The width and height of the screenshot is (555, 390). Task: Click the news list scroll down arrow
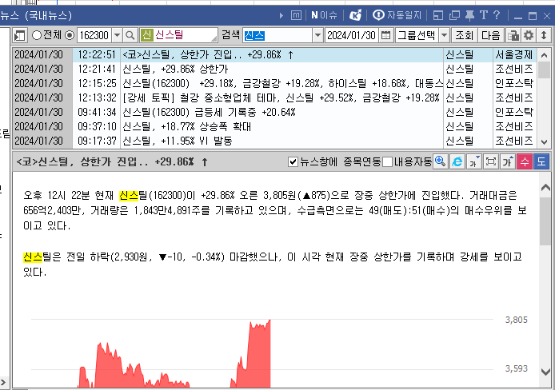[x=544, y=142]
